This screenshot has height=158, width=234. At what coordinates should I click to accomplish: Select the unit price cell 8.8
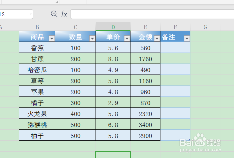[113, 58]
